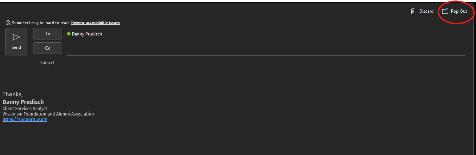
Task: Click into the Subject input field
Action: point(266,63)
